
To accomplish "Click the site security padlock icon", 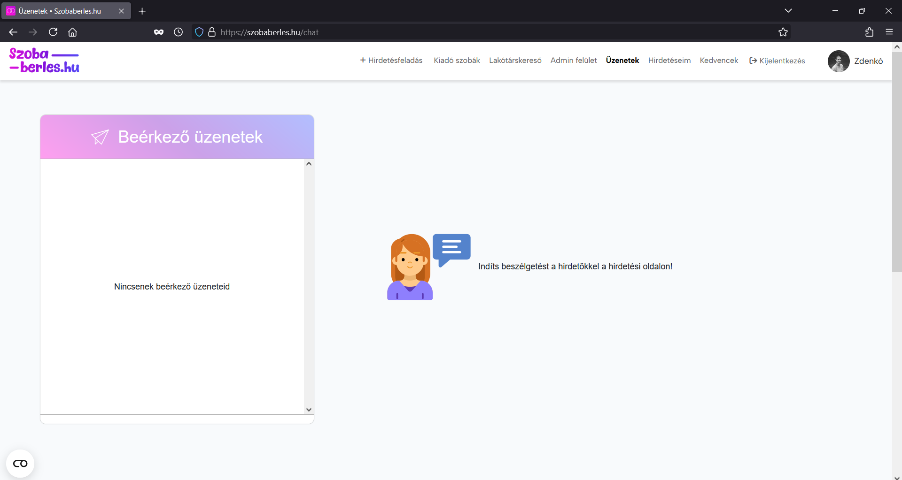I will (x=212, y=32).
